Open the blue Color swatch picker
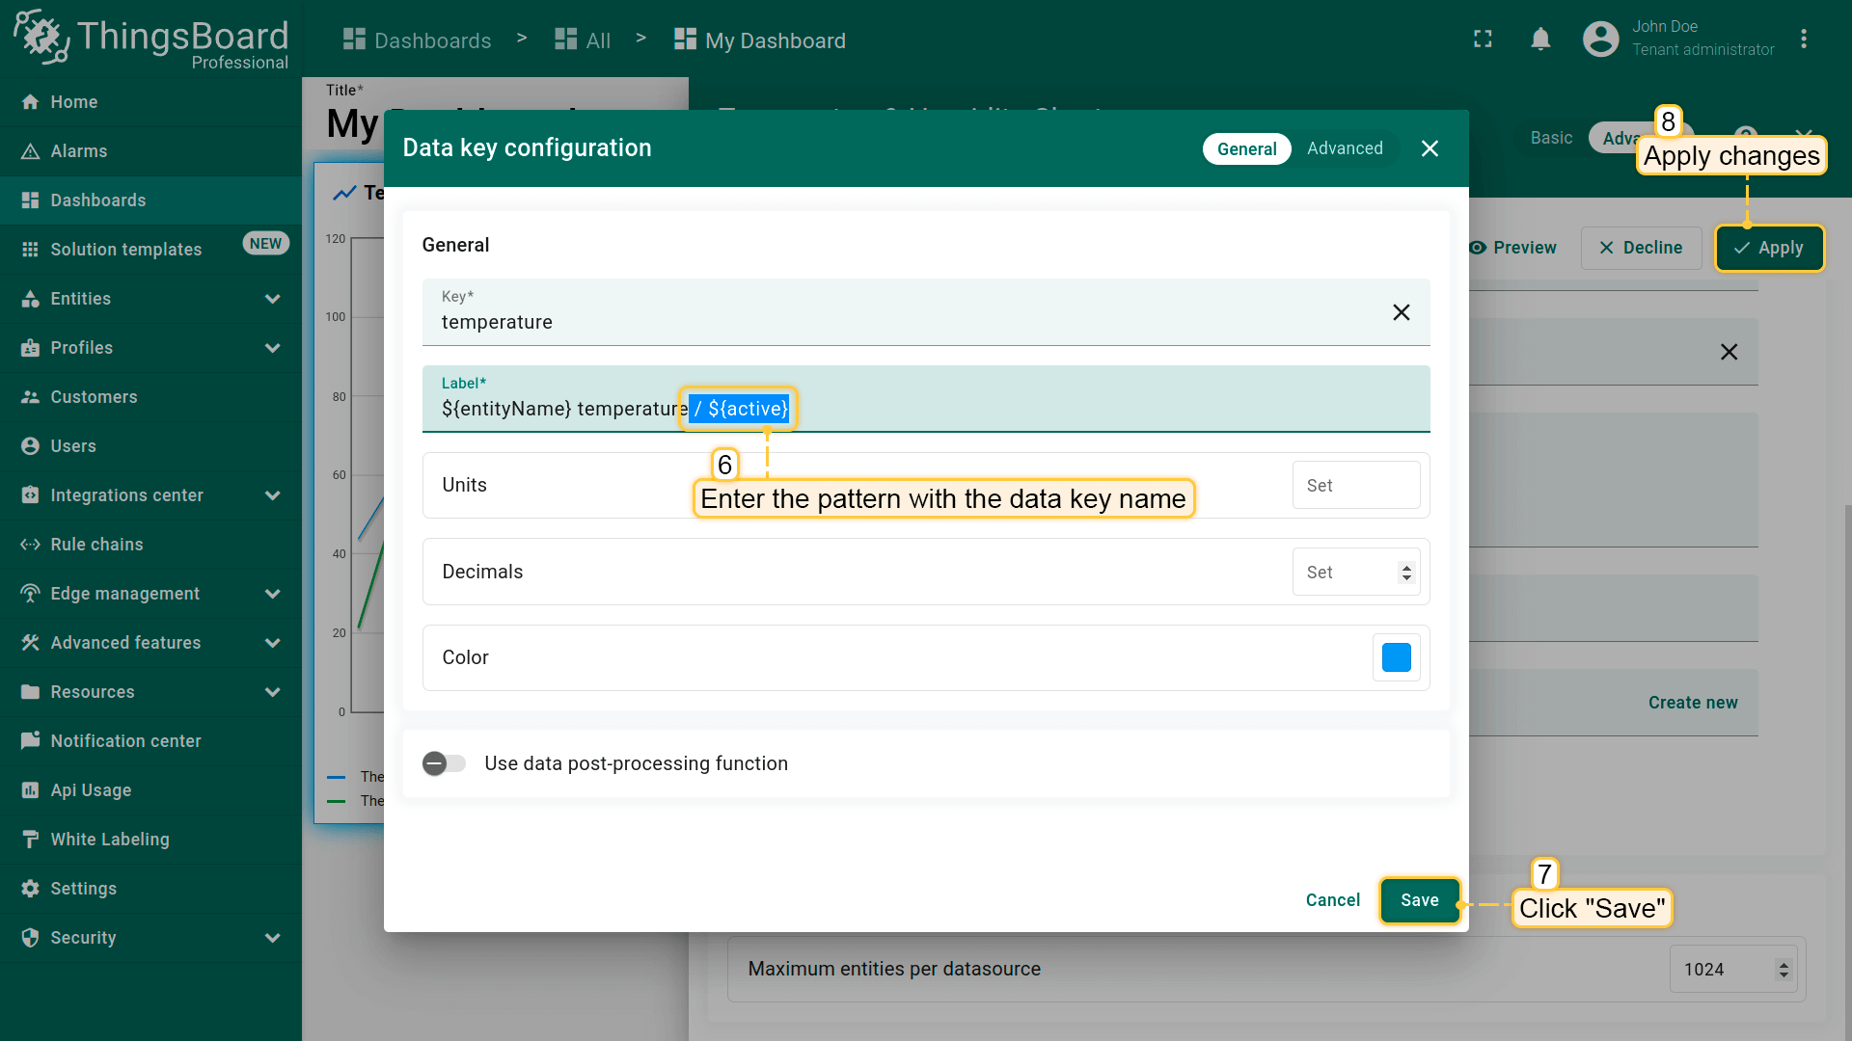This screenshot has width=1852, height=1041. coord(1396,657)
